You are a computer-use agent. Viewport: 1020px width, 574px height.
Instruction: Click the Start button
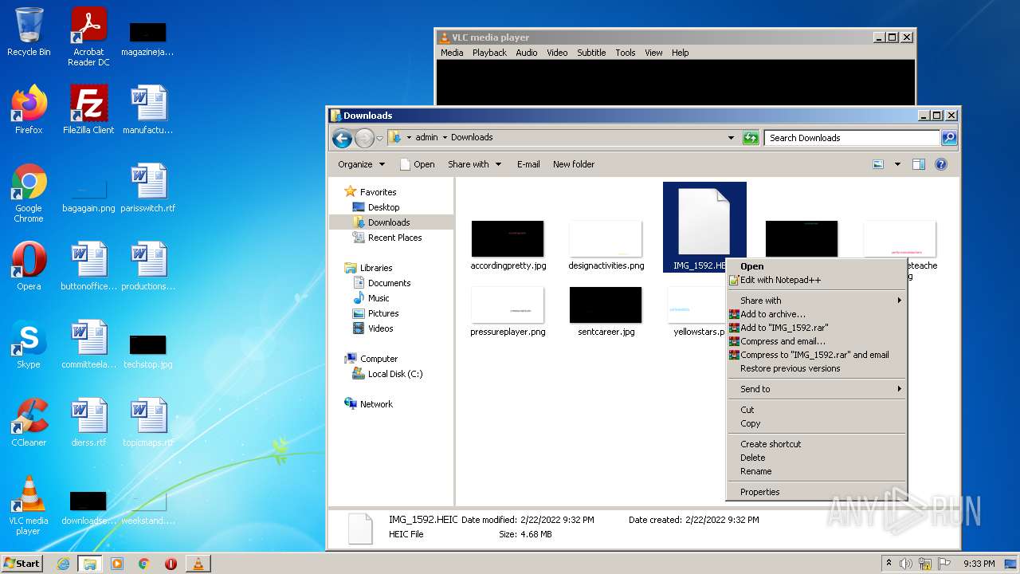click(22, 564)
